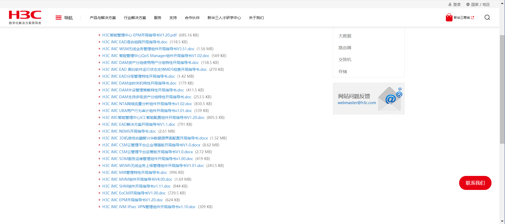Click the 联系我们 button
505x224 pixels.
[x=475, y=183]
